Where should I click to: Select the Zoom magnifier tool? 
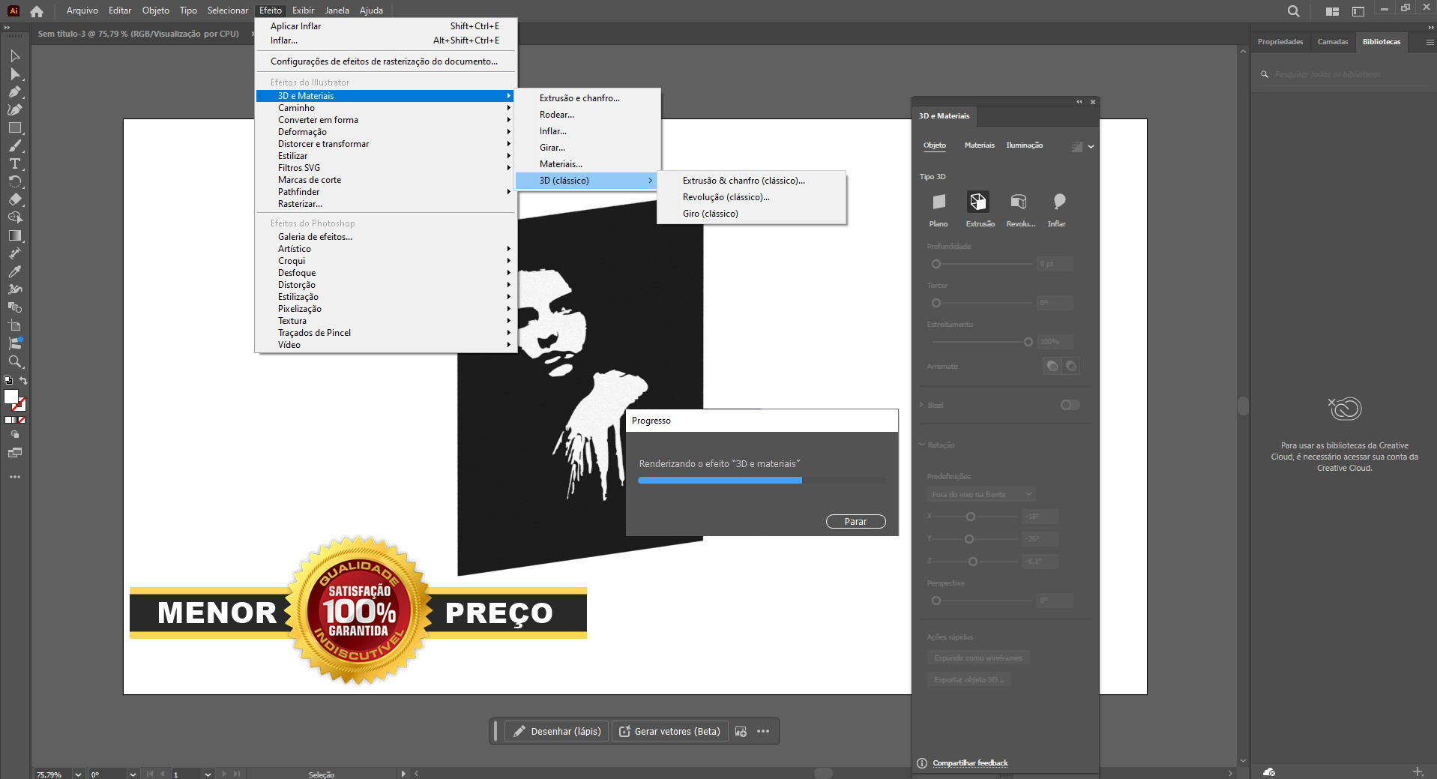click(15, 362)
